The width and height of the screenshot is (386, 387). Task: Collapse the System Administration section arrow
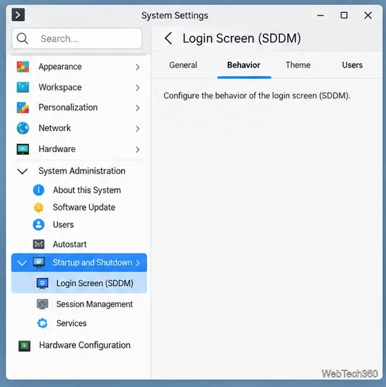pos(22,171)
